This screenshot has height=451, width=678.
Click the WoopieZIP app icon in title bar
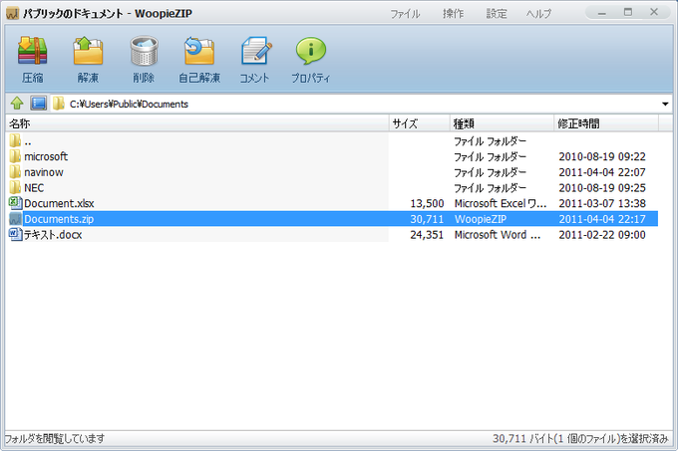13,14
